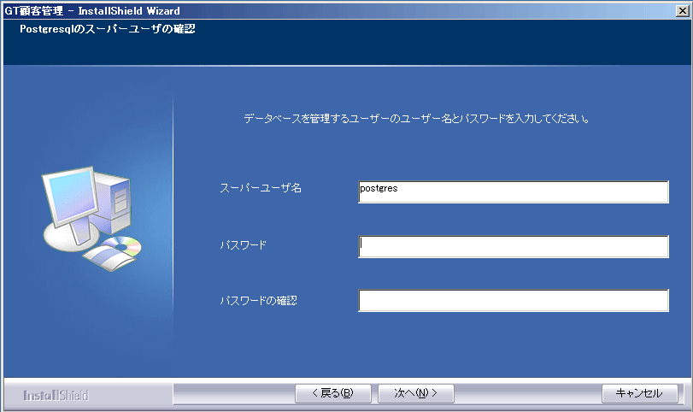Screen dimensions: 693x412
Task: Focus the パスワード text box
Action: coord(513,246)
